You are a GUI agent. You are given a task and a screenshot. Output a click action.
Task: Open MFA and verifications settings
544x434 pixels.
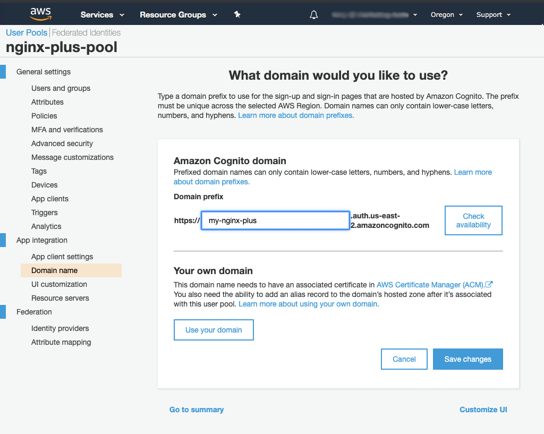click(67, 130)
